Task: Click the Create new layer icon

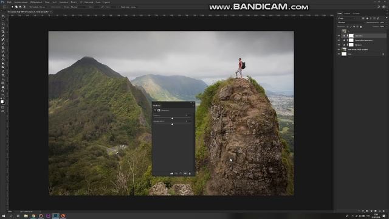Action: [x=379, y=211]
